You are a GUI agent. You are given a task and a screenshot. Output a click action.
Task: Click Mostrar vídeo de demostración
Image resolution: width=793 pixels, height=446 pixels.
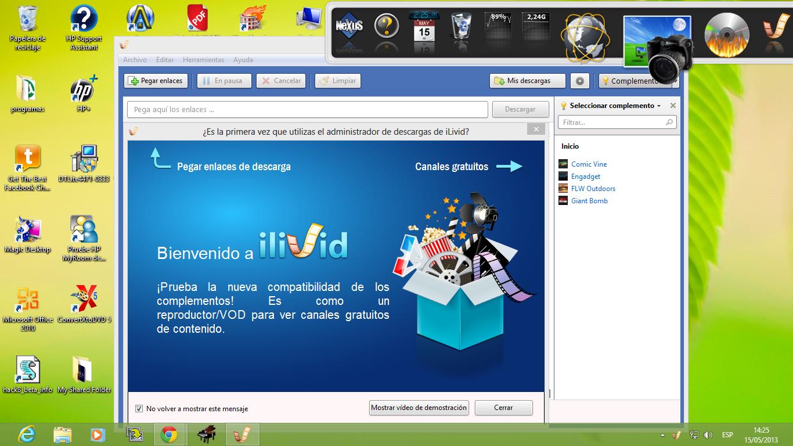tap(419, 408)
